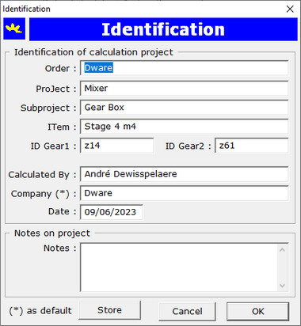Click 'Identification of calculation project' group title
Image resolution: width=301 pixels, height=326 pixels.
click(x=93, y=52)
